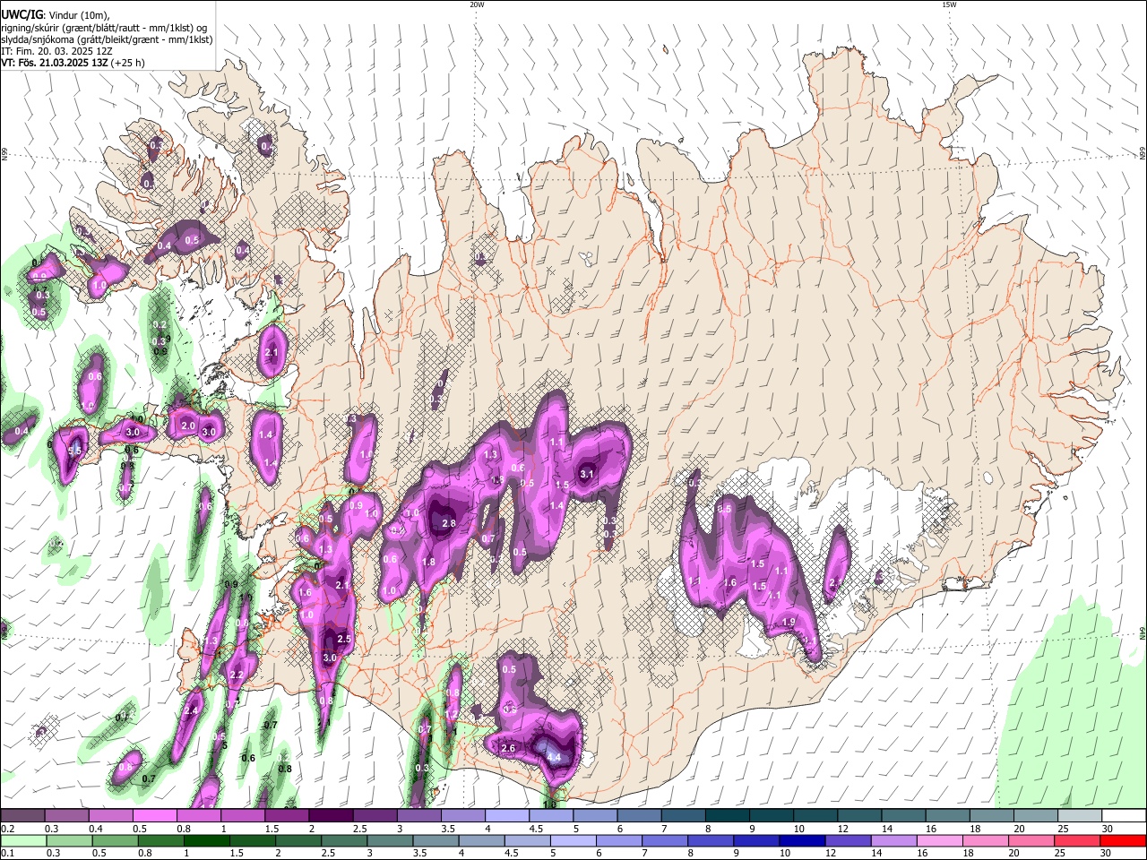Click the 2.6 precipitation value near the south coast
Viewport: 1147px width, 860px height.
click(508, 748)
